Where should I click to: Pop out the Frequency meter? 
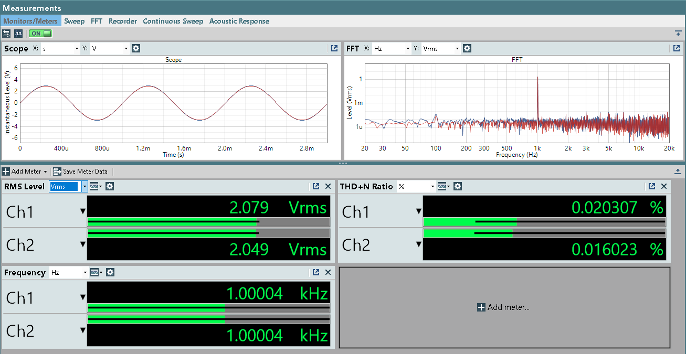(316, 272)
